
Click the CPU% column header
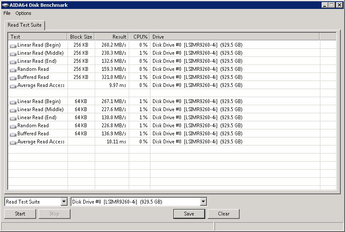(x=140, y=37)
